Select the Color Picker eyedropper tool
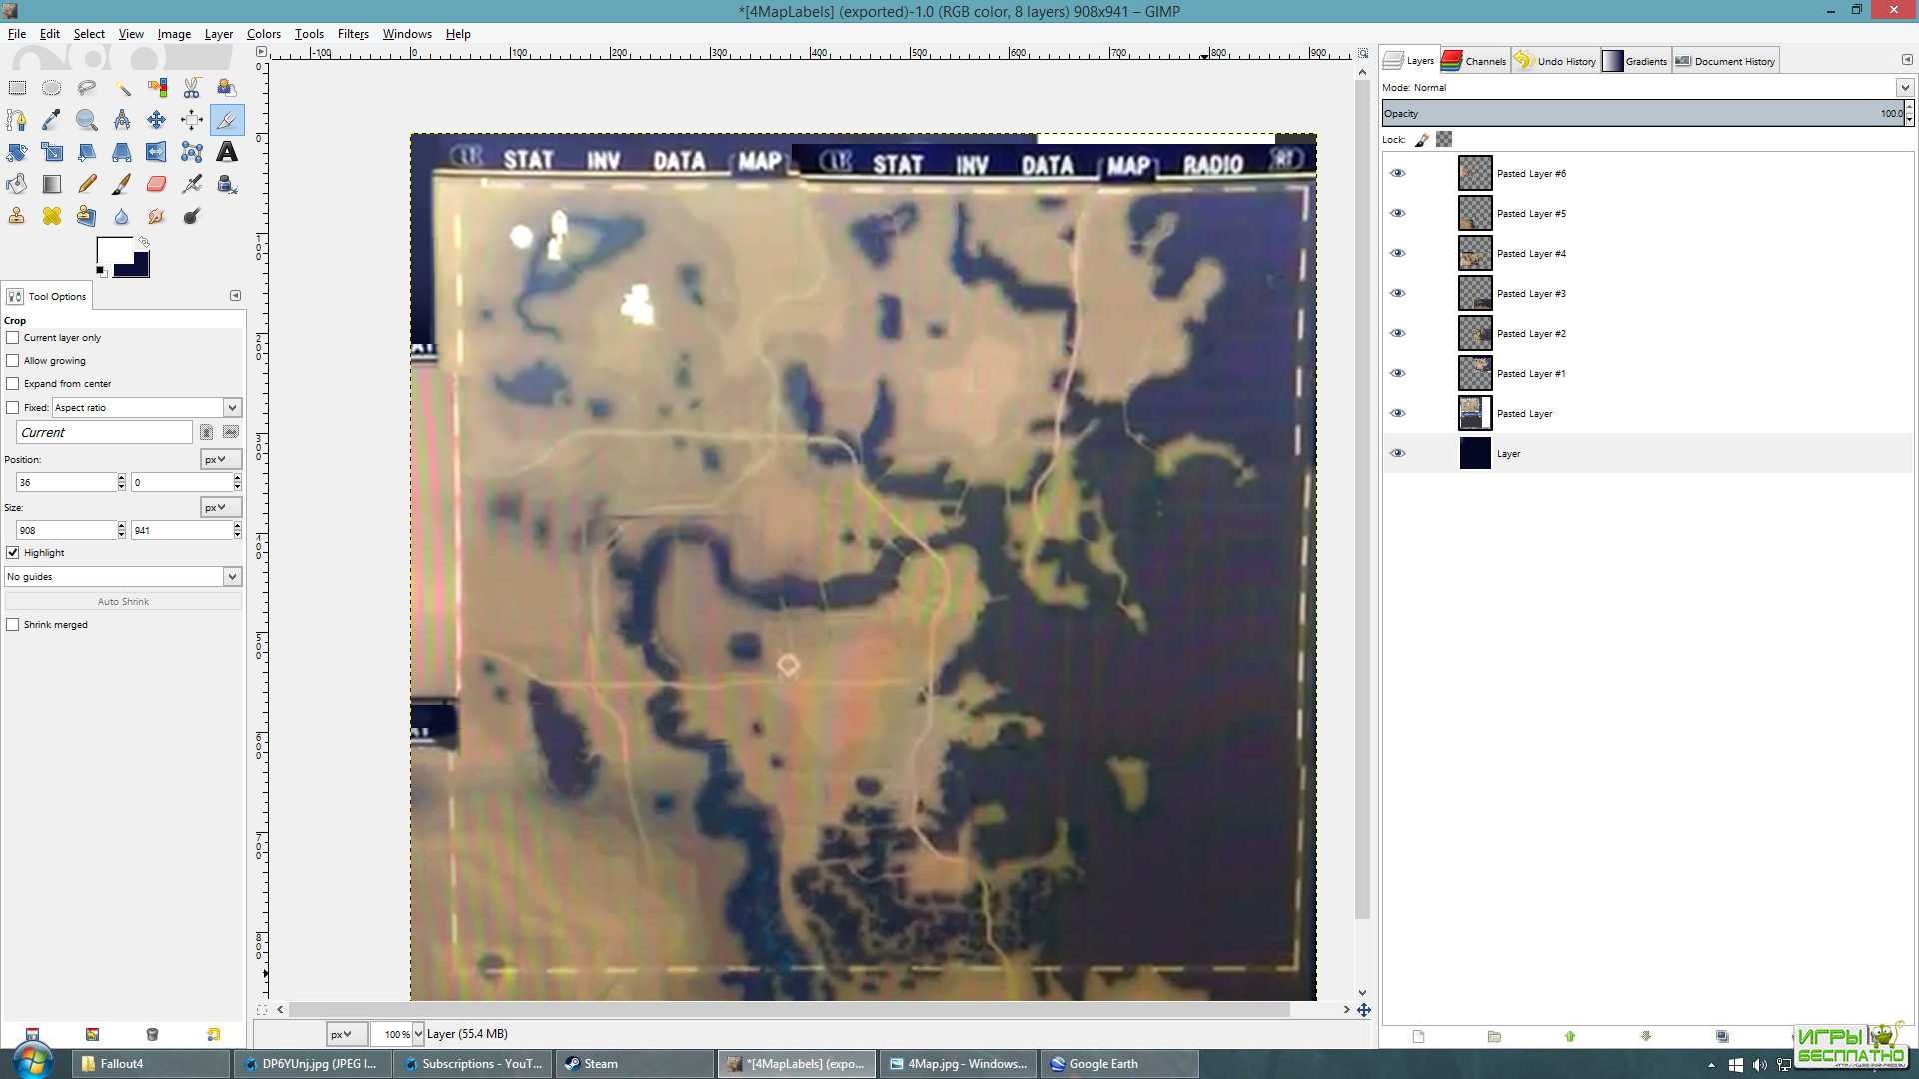This screenshot has width=1919, height=1079. 52,120
